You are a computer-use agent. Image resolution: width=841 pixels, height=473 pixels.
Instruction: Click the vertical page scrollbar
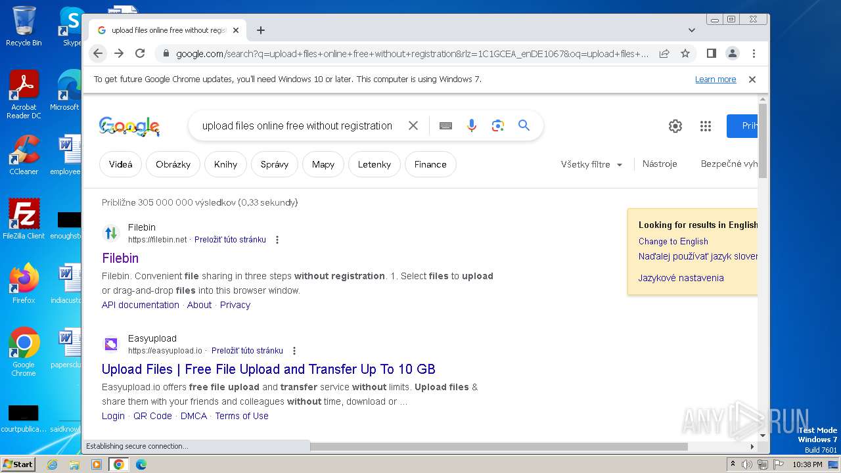tap(763, 141)
